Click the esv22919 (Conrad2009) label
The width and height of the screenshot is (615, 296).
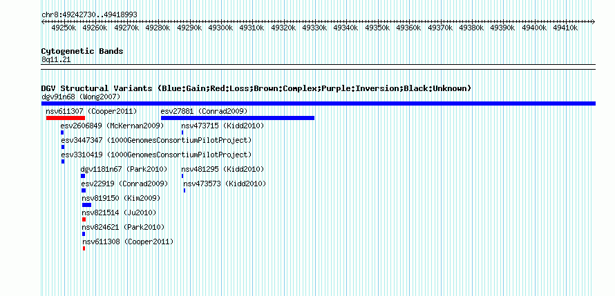tap(124, 184)
